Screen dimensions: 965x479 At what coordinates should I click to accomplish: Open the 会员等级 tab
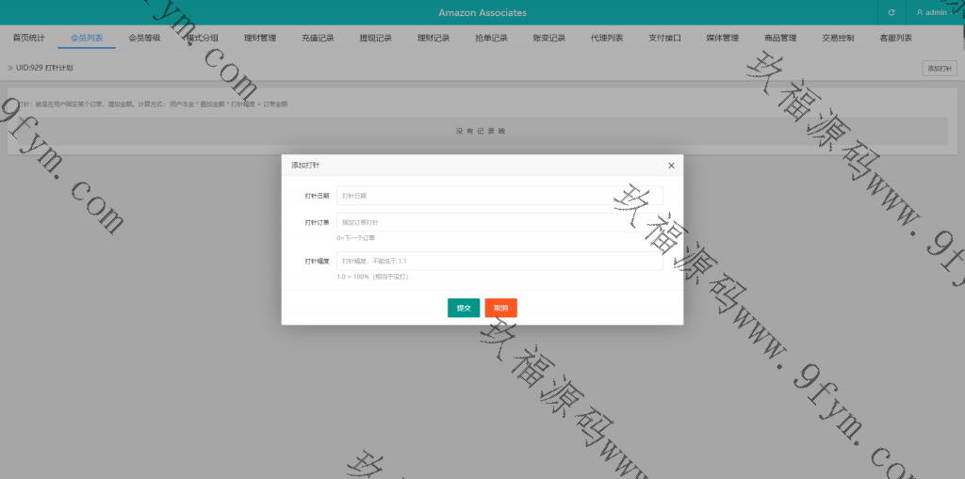tap(144, 39)
